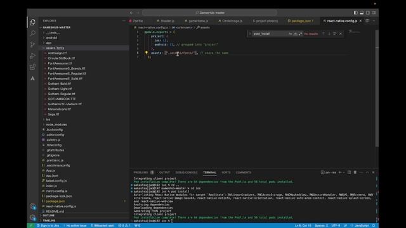Kill terminal with trash icon
Viewport: 406px width, 228px height.
[x=355, y=172]
